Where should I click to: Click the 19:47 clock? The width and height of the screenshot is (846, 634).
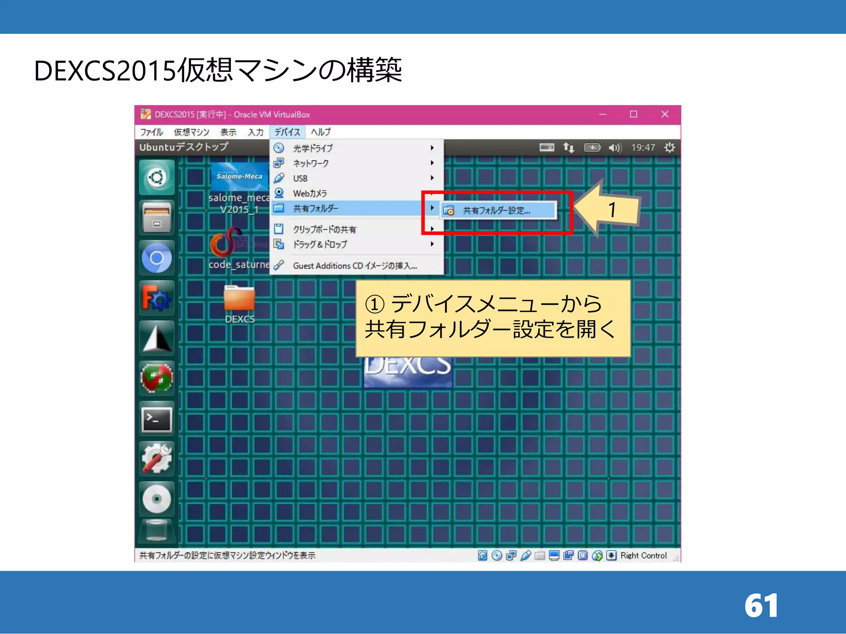643,147
